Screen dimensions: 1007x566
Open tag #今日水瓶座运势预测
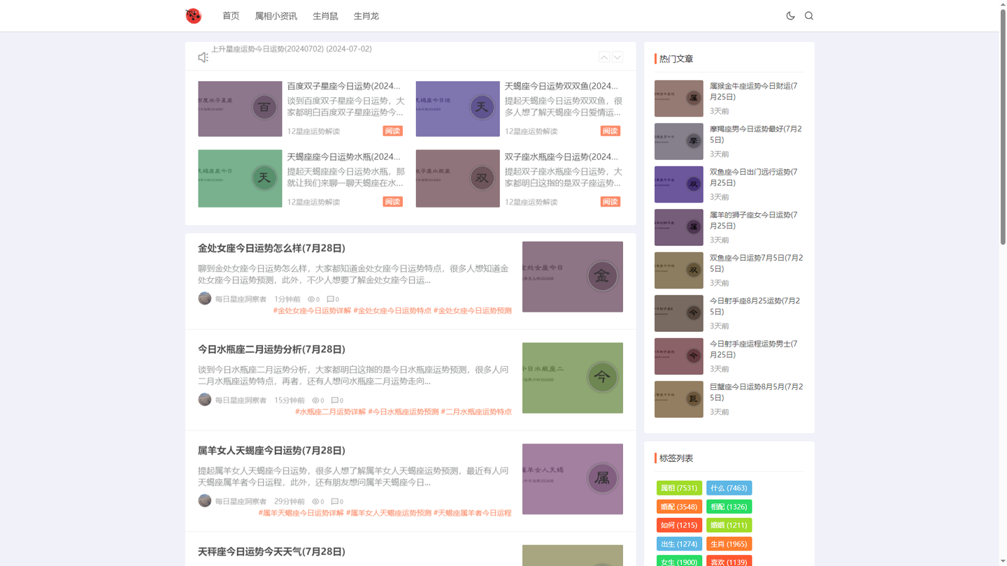coord(403,412)
